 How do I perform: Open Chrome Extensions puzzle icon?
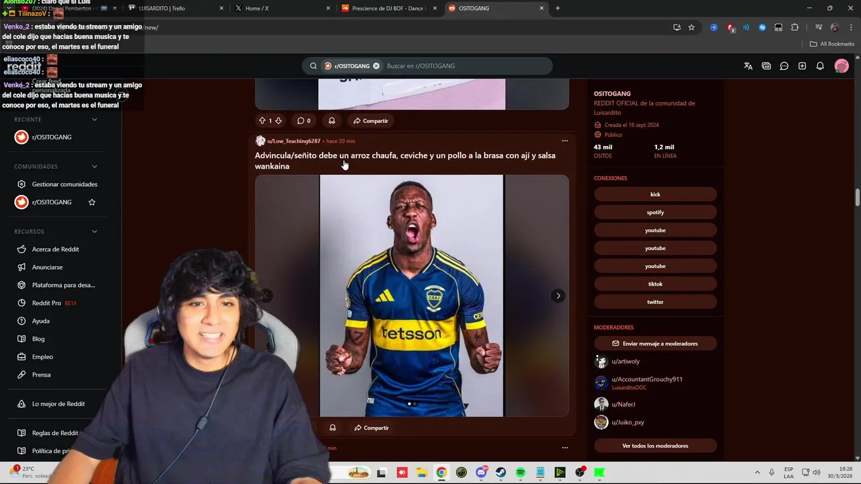[794, 28]
